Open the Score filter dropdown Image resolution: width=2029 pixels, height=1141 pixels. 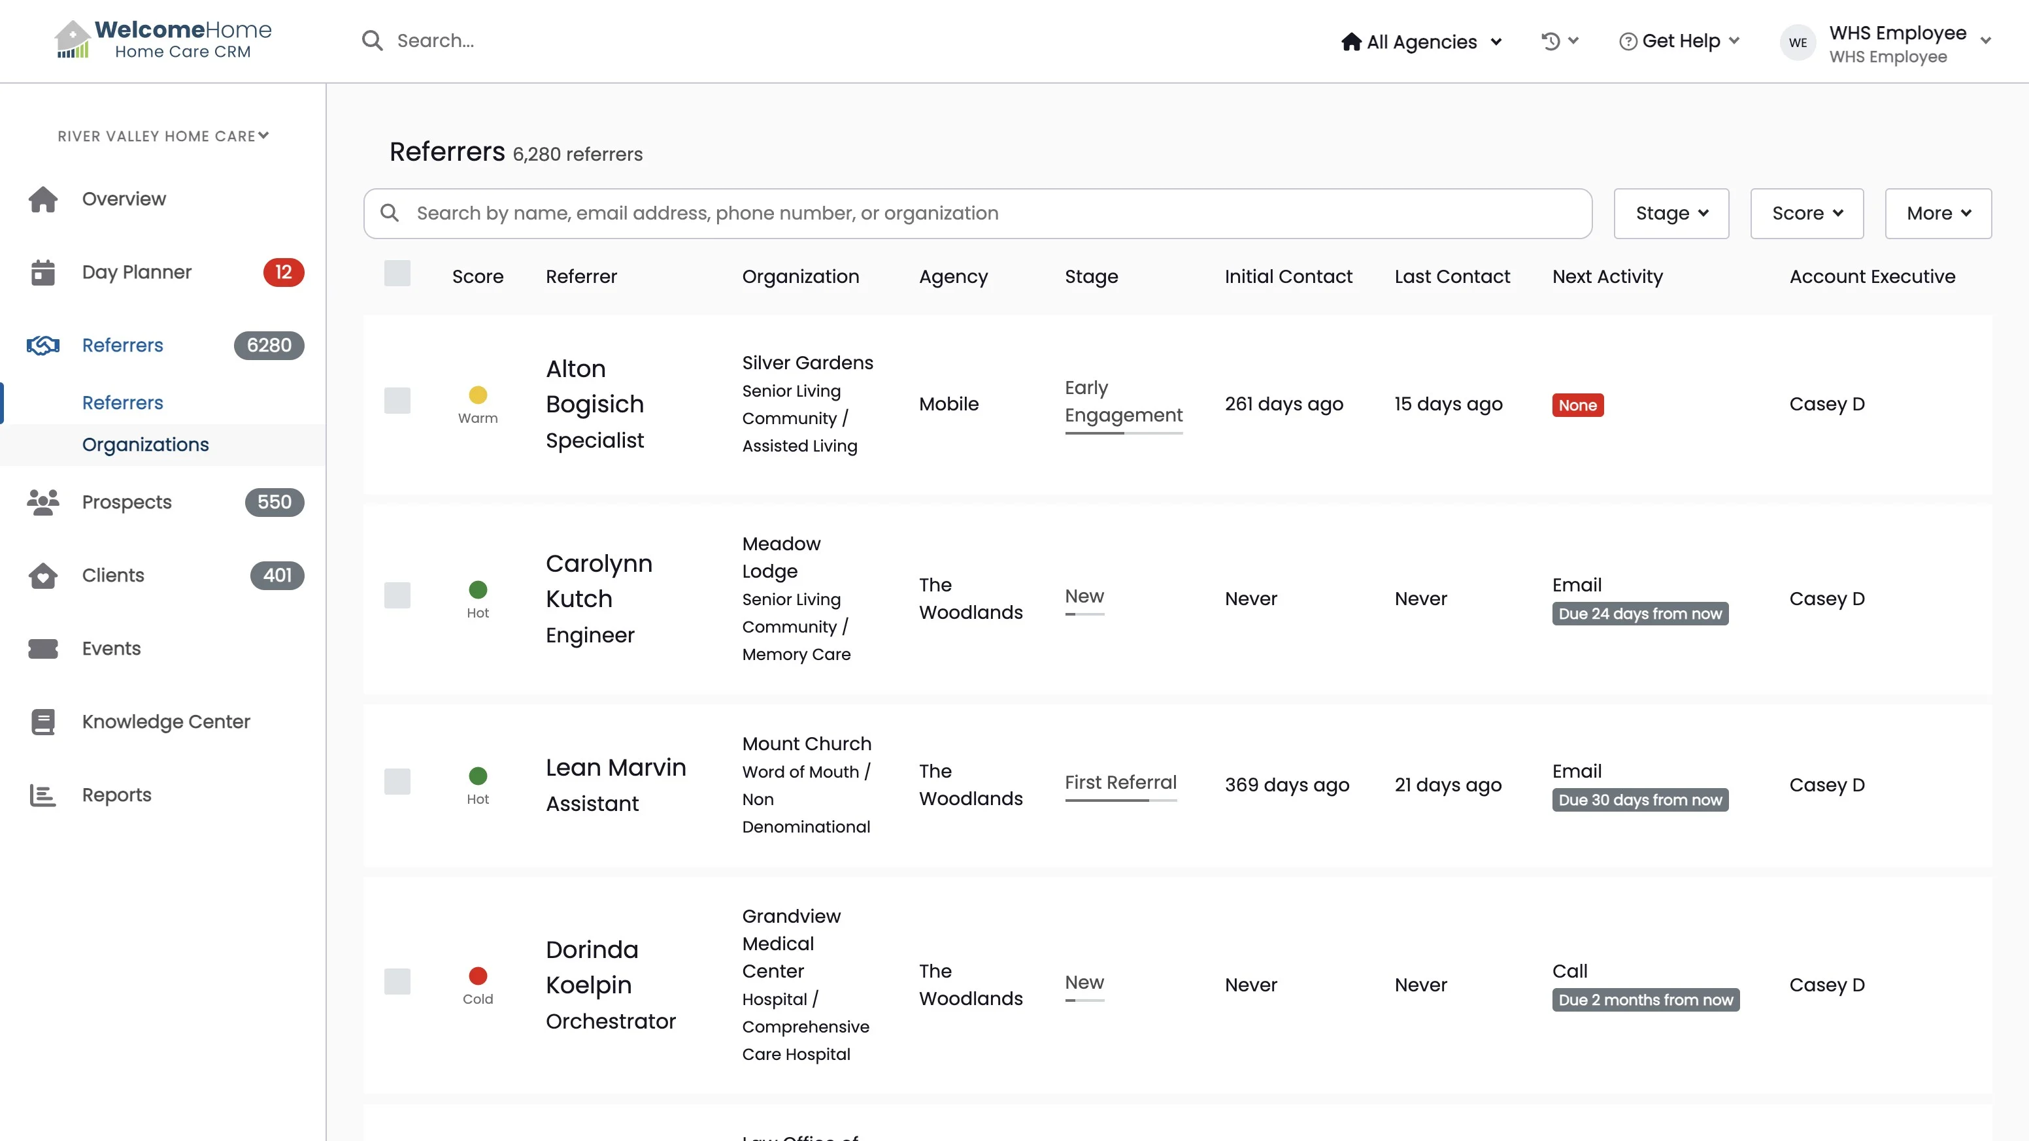(x=1806, y=214)
